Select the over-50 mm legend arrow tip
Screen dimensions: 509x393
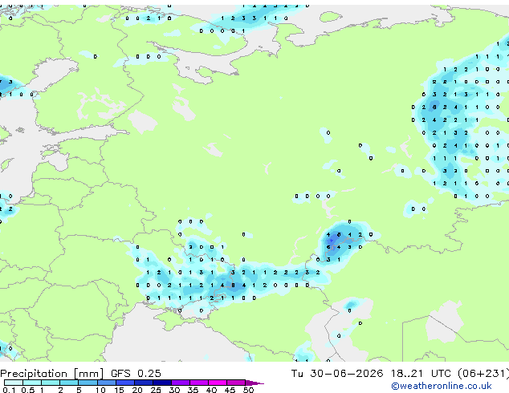tap(254, 383)
